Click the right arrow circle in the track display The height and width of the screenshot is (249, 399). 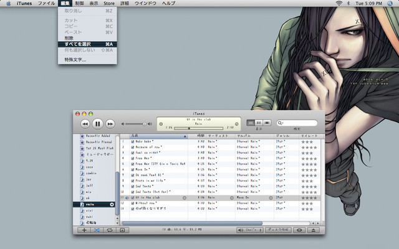click(237, 124)
